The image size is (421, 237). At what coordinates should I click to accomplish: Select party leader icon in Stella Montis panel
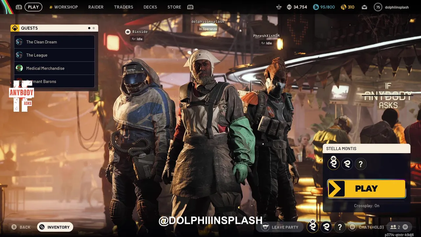tap(334, 163)
